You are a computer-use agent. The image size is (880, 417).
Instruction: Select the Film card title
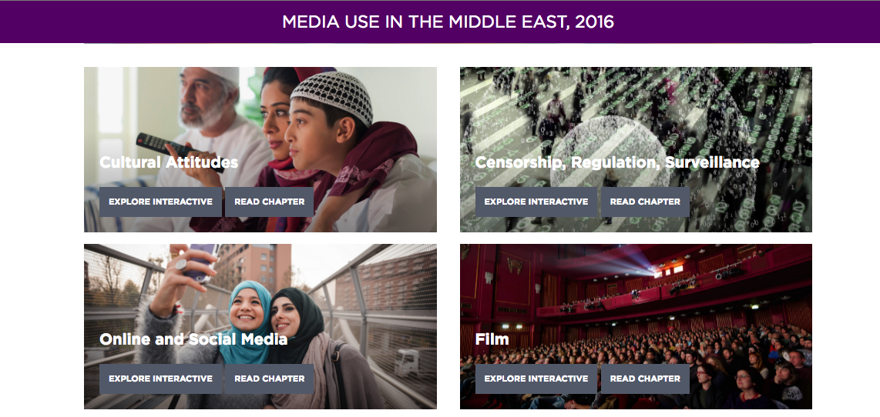(x=492, y=339)
